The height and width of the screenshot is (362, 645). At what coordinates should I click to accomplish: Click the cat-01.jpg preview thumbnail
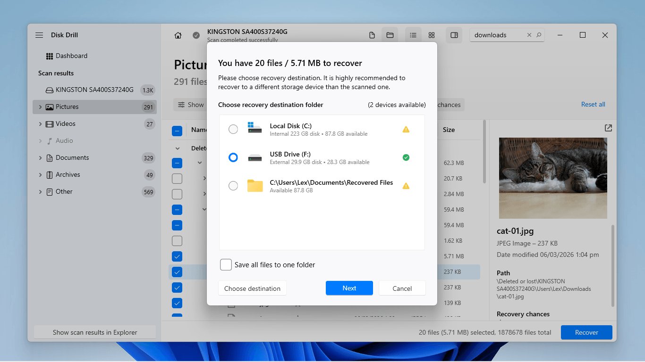click(x=553, y=178)
